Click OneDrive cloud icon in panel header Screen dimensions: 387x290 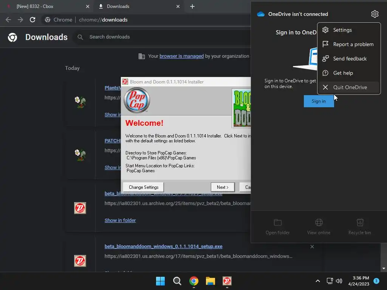[261, 14]
